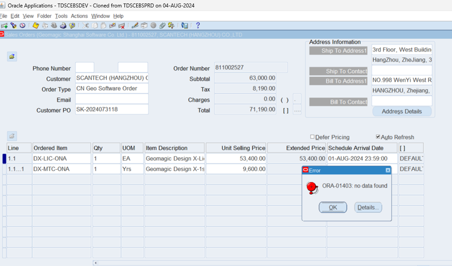Click the red alarm bell error icon

coord(312,188)
